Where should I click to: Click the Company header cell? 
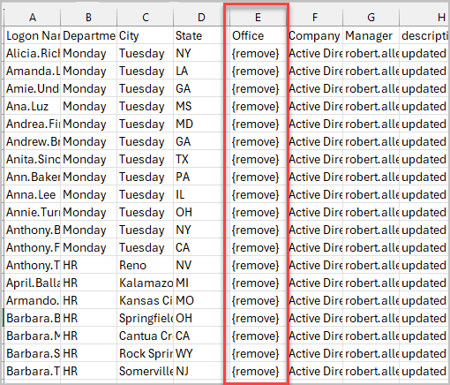click(x=314, y=35)
